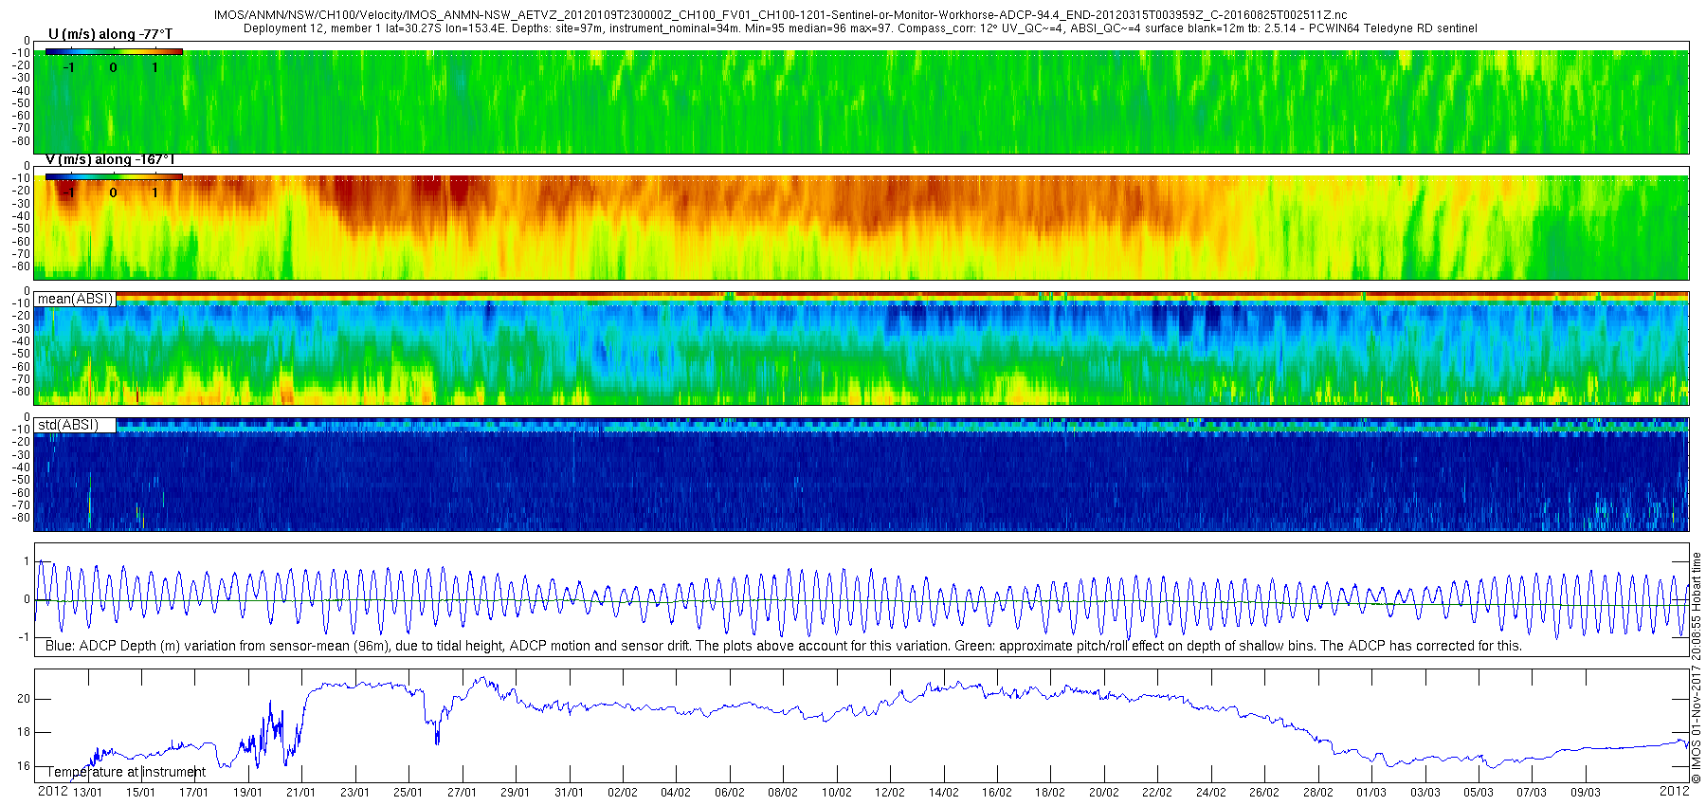Click the '21/01' date tick label
The width and height of the screenshot is (1706, 806).
click(301, 793)
